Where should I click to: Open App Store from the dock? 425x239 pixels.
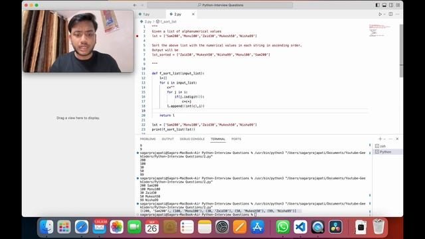click(x=257, y=227)
